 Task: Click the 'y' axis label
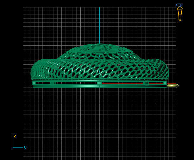(25, 147)
